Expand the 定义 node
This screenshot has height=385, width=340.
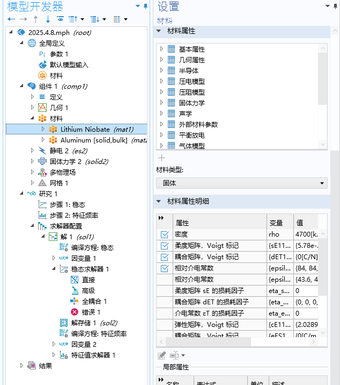point(32,97)
